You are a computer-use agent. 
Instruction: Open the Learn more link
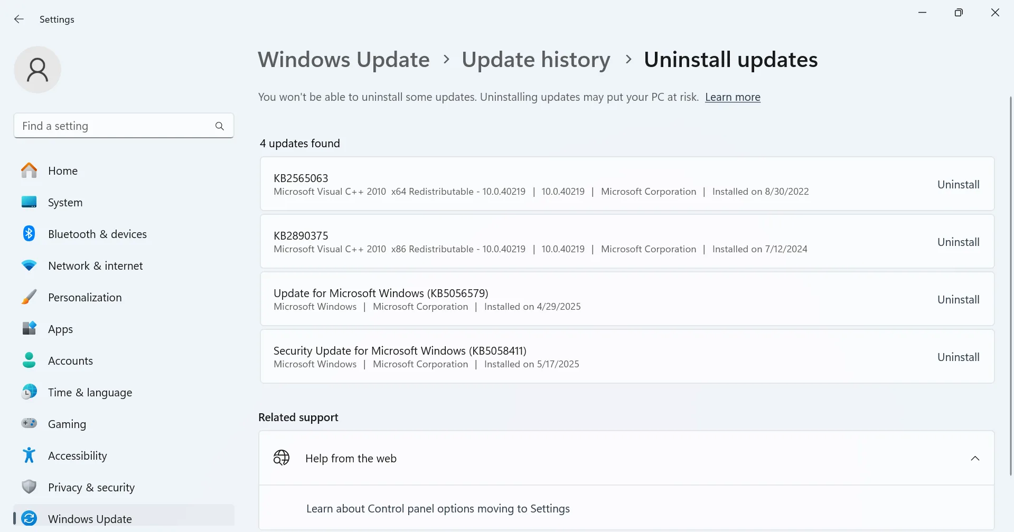(x=733, y=97)
